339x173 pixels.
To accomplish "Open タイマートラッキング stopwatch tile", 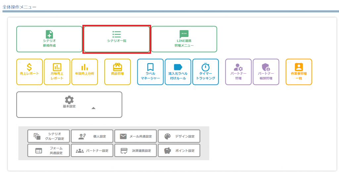I will pos(206,72).
